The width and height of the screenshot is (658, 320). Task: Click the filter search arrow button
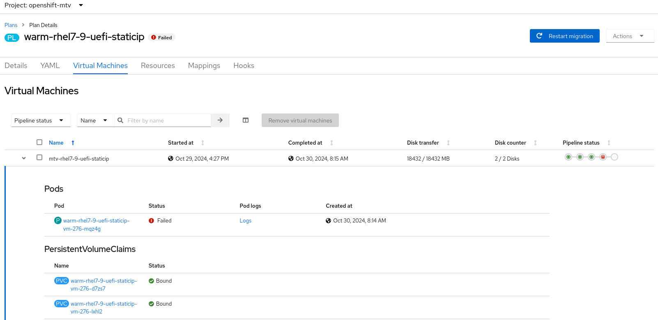coord(220,120)
